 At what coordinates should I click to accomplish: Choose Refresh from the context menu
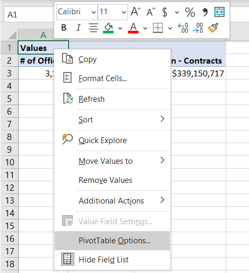[x=112, y=99]
